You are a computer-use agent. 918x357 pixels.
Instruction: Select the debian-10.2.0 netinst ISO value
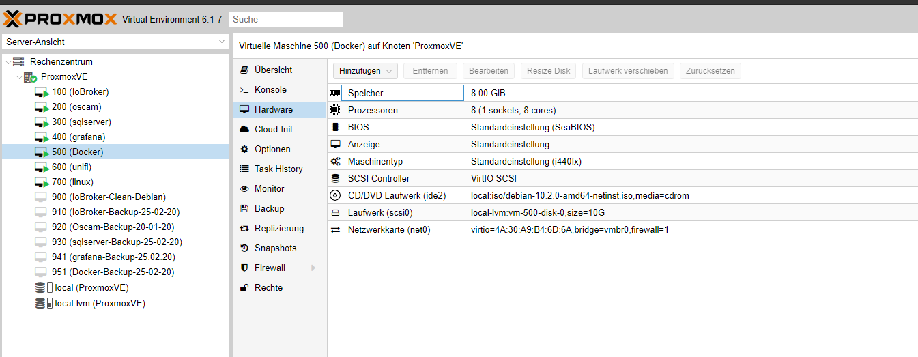tap(580, 196)
